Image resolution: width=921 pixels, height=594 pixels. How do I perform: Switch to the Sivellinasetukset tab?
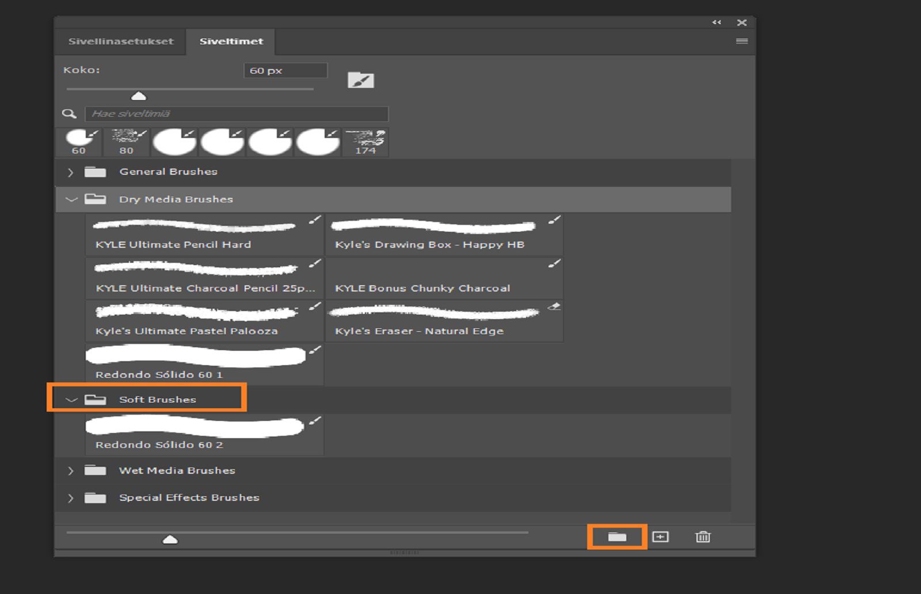121,41
